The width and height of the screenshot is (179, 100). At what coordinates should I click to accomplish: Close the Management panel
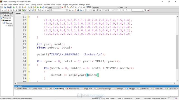pos(12,12)
